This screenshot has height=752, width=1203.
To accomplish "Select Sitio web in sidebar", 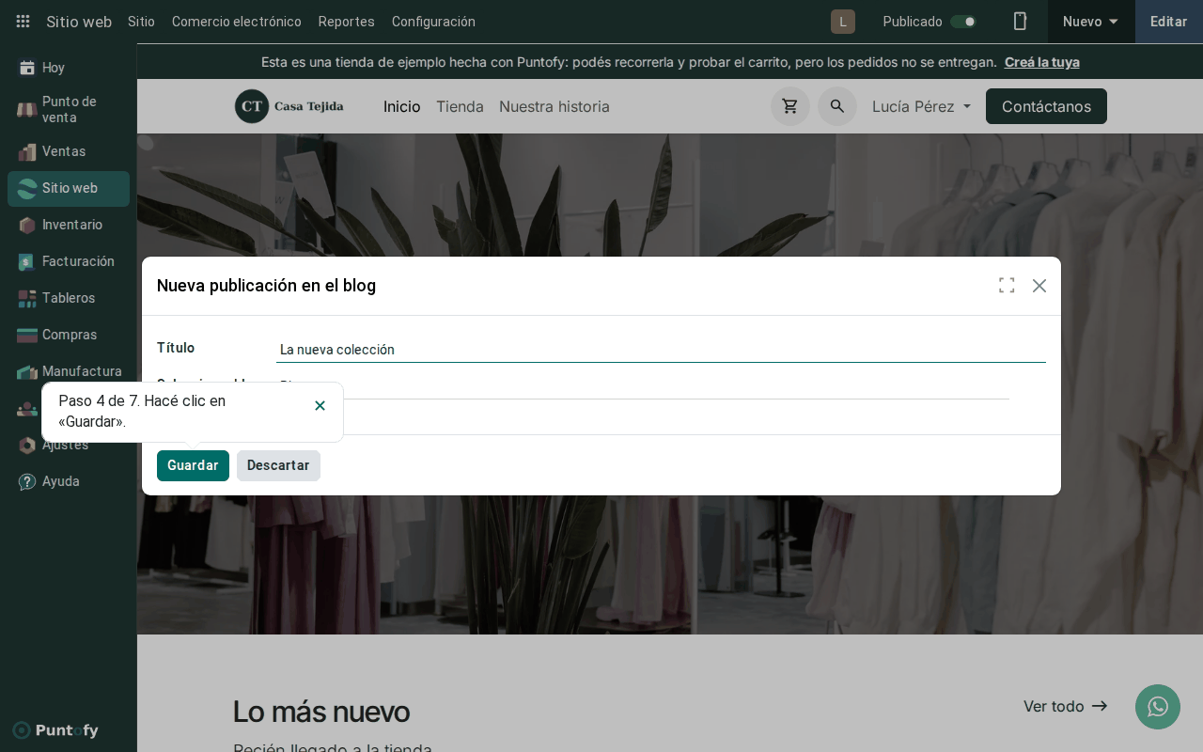I will (x=69, y=188).
